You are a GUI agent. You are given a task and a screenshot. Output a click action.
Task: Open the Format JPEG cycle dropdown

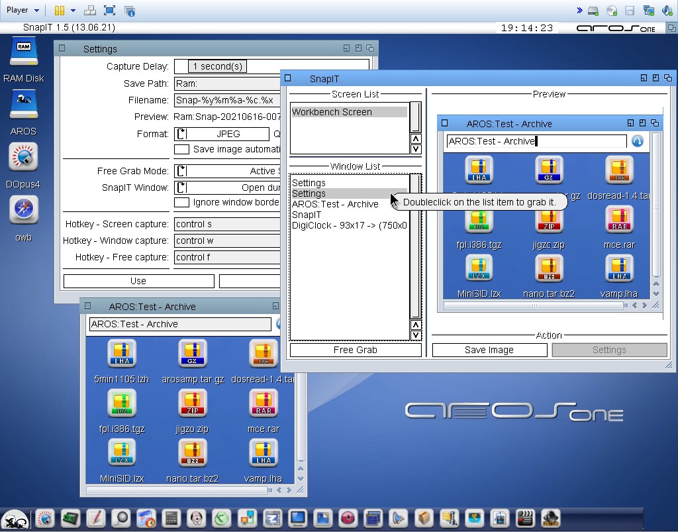(222, 134)
